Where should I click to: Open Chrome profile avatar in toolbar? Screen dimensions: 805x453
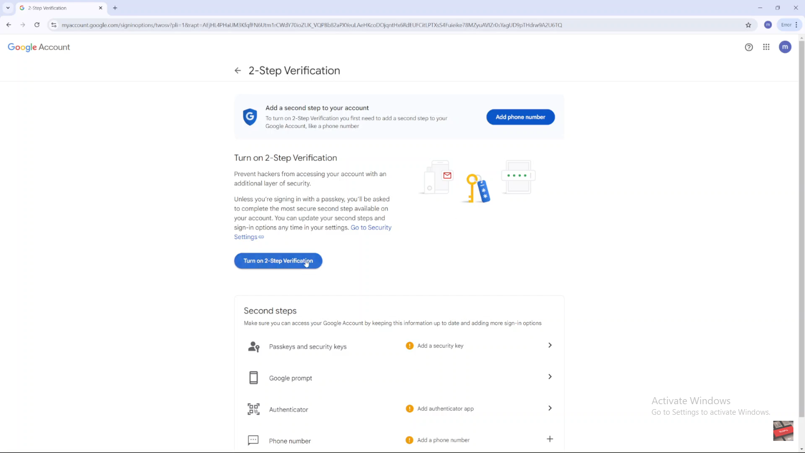[768, 25]
